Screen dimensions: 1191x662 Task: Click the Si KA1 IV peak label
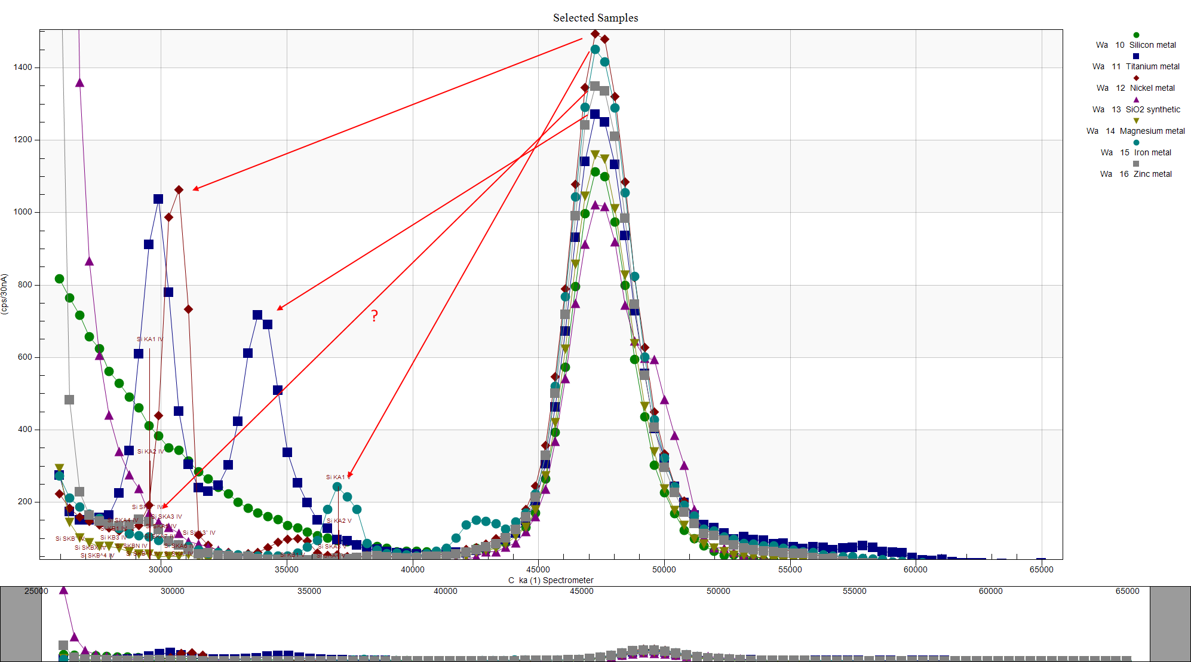149,339
